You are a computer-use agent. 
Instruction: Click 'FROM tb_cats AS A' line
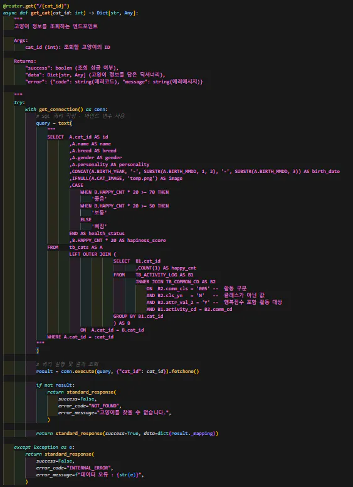pos(75,247)
